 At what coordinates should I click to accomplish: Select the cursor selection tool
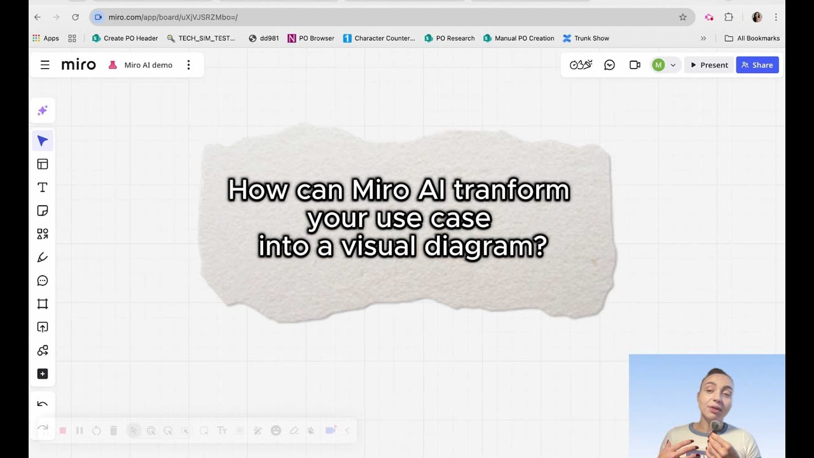tap(43, 141)
